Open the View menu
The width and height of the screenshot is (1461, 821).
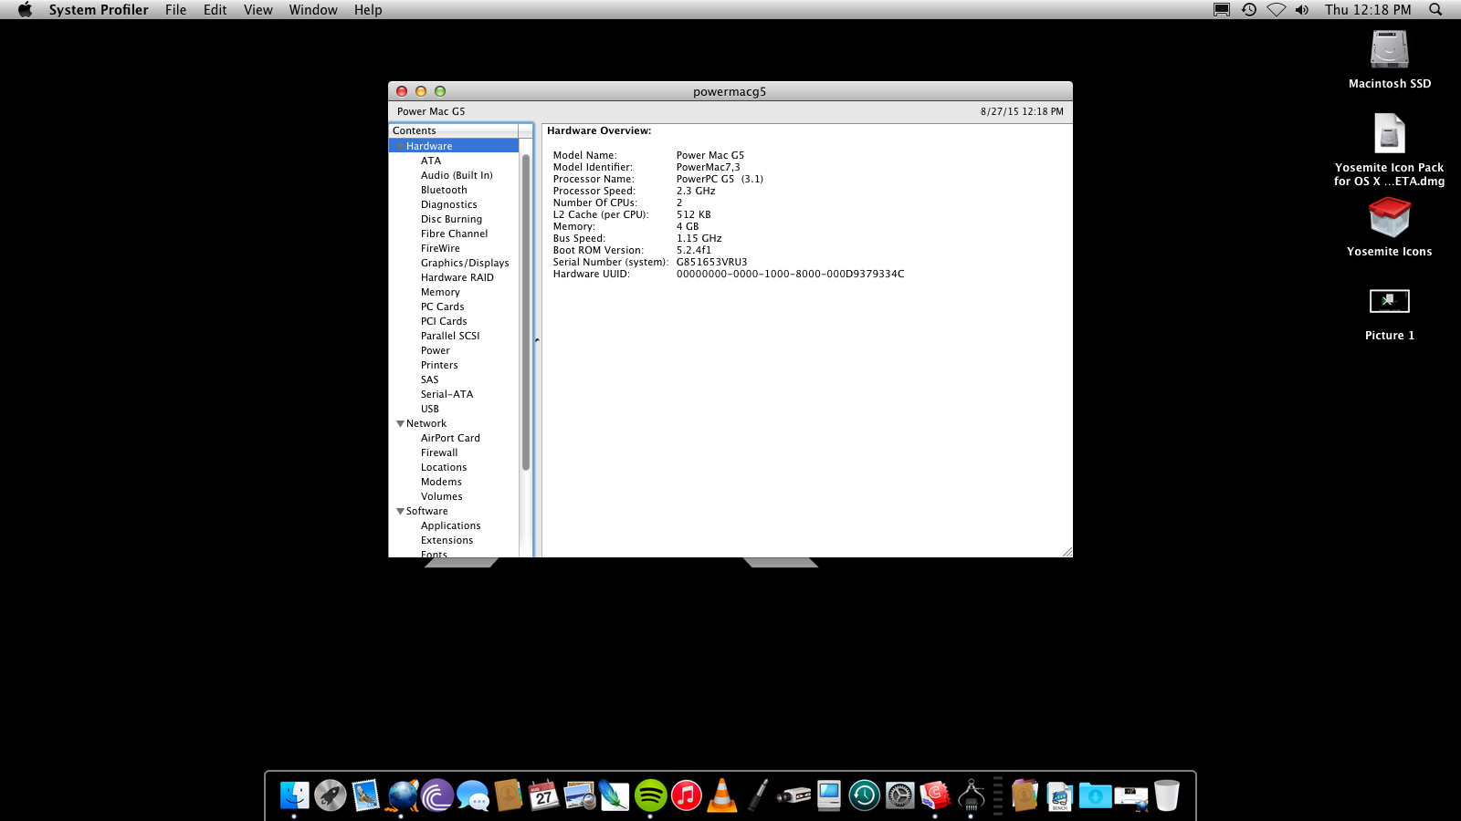pyautogui.click(x=258, y=10)
